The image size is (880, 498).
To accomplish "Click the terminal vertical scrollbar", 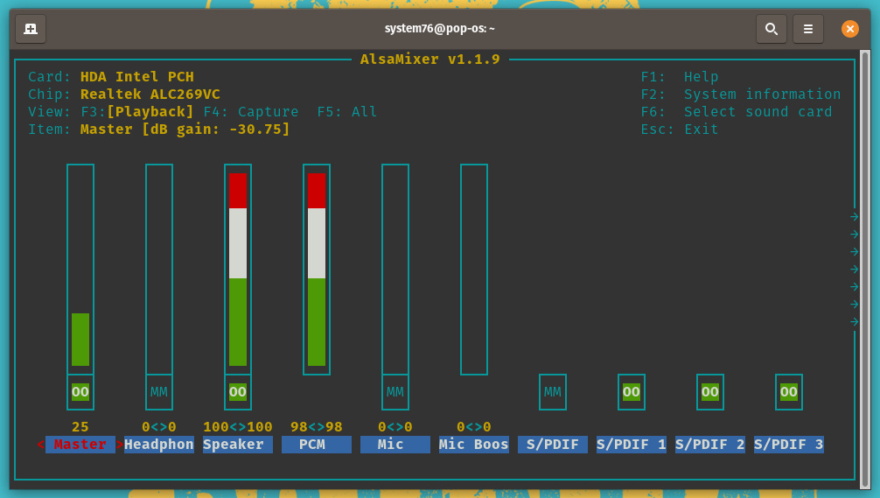I will [865, 270].
